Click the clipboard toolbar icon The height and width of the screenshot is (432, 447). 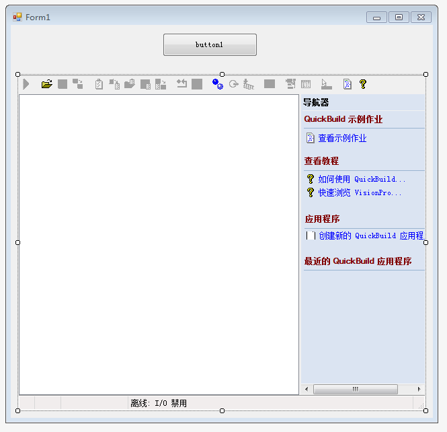click(99, 84)
